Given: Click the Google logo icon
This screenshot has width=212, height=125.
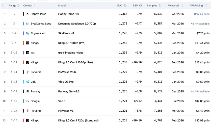Looking at the screenshot, I should (x=28, y=101).
